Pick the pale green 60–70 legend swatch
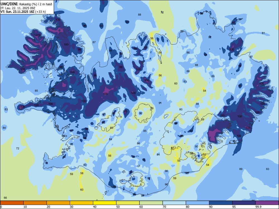Viewport: 279px width, 209px height. [x=151, y=203]
